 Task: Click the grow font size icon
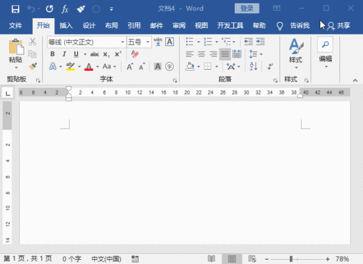coord(130,67)
